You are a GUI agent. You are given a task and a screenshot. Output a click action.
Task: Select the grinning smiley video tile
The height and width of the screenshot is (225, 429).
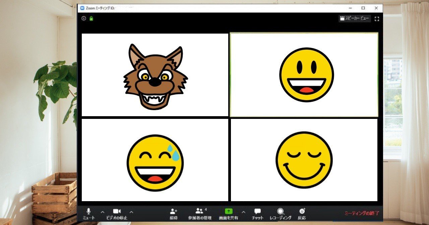coord(304,75)
